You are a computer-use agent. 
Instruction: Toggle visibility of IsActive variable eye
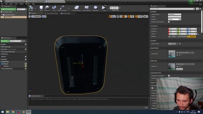coord(26,66)
